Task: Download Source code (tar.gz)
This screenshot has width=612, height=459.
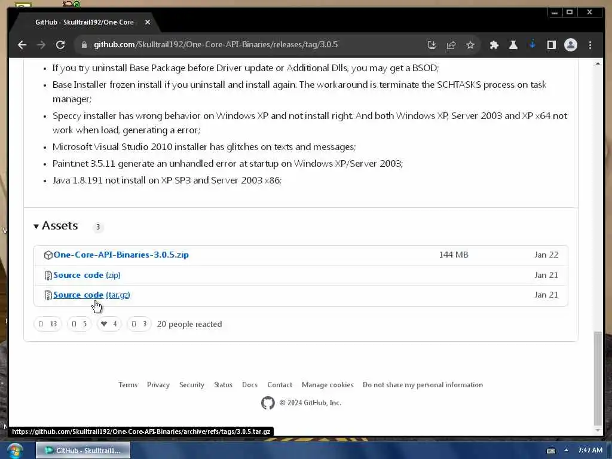Action: 91,295
